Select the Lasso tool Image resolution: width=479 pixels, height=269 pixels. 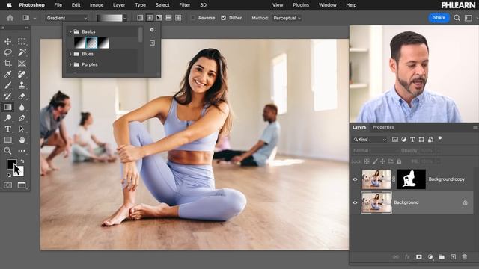click(x=8, y=52)
